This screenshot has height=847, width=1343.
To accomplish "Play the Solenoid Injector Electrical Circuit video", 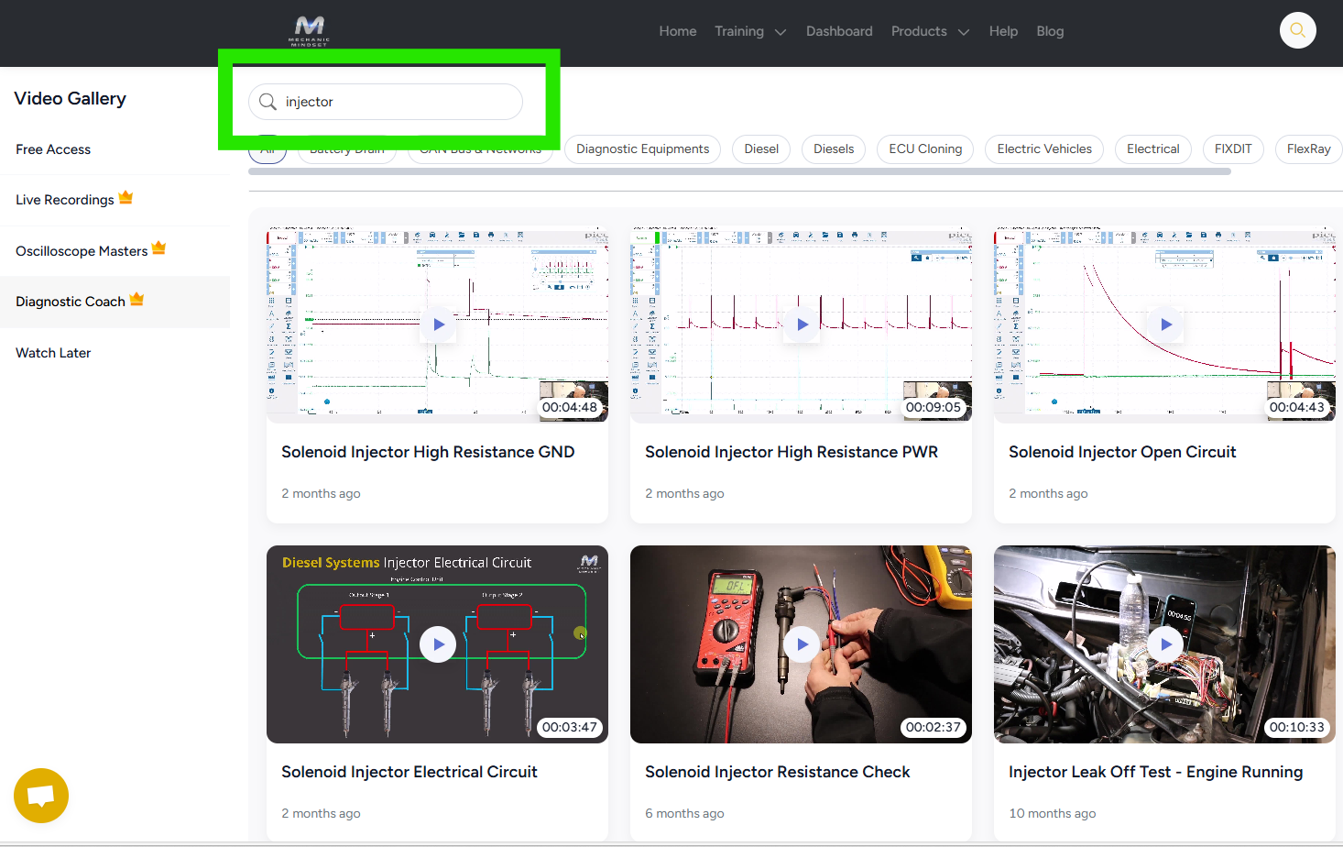I will click(438, 644).
